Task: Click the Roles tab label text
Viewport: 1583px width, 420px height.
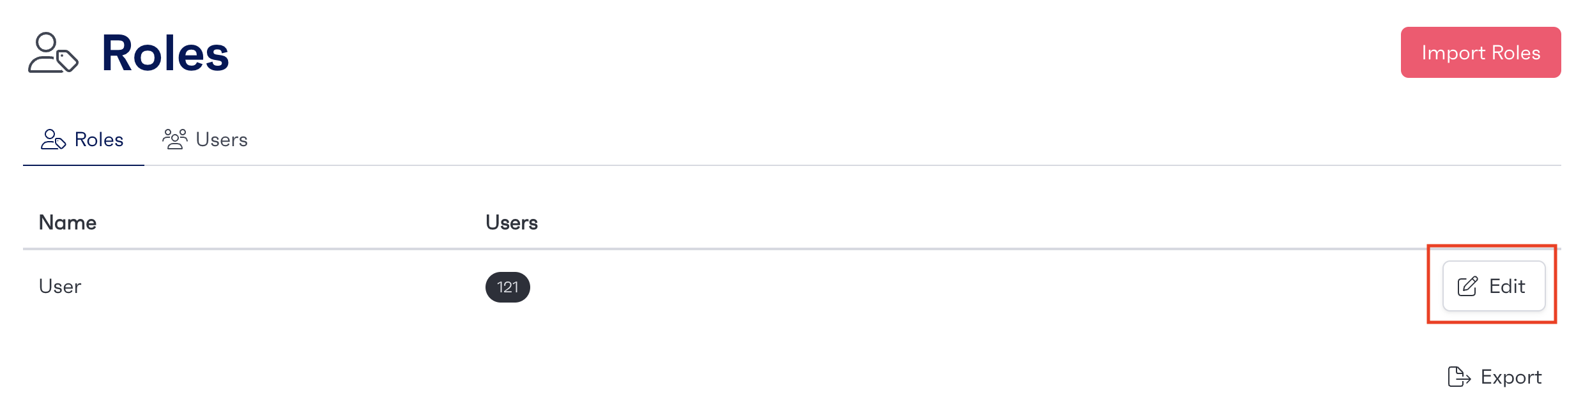Action: pyautogui.click(x=99, y=140)
